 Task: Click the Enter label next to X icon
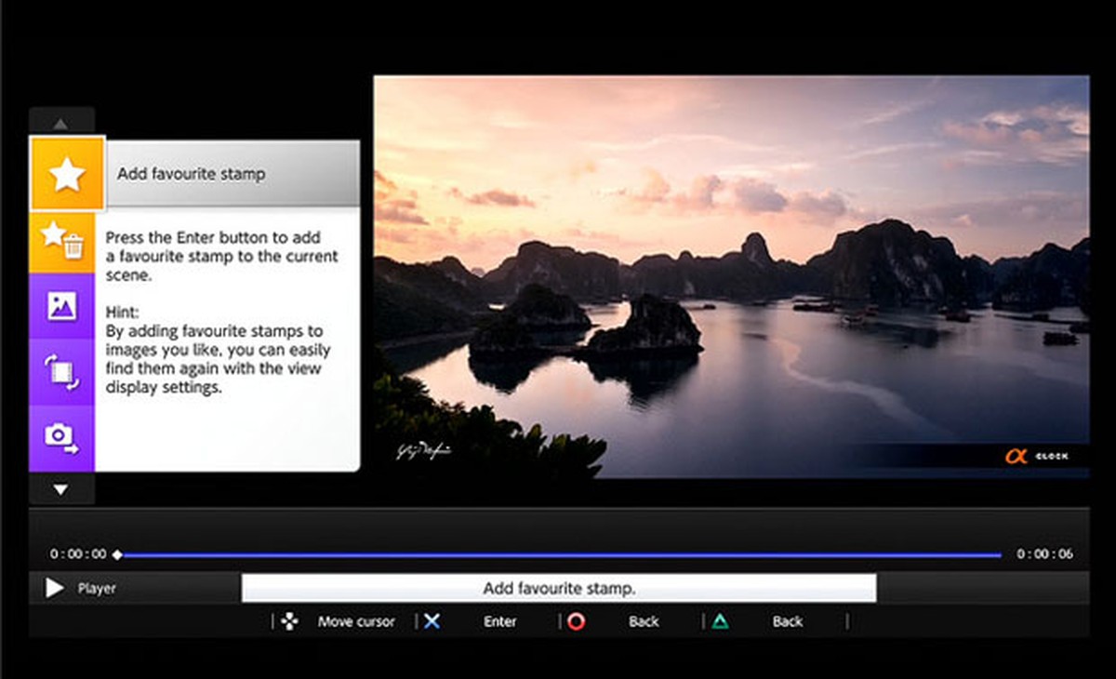499,621
